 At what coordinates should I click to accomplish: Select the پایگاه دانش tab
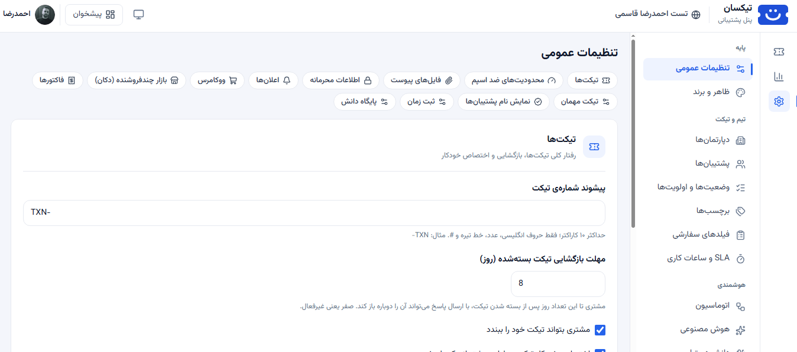(x=365, y=102)
